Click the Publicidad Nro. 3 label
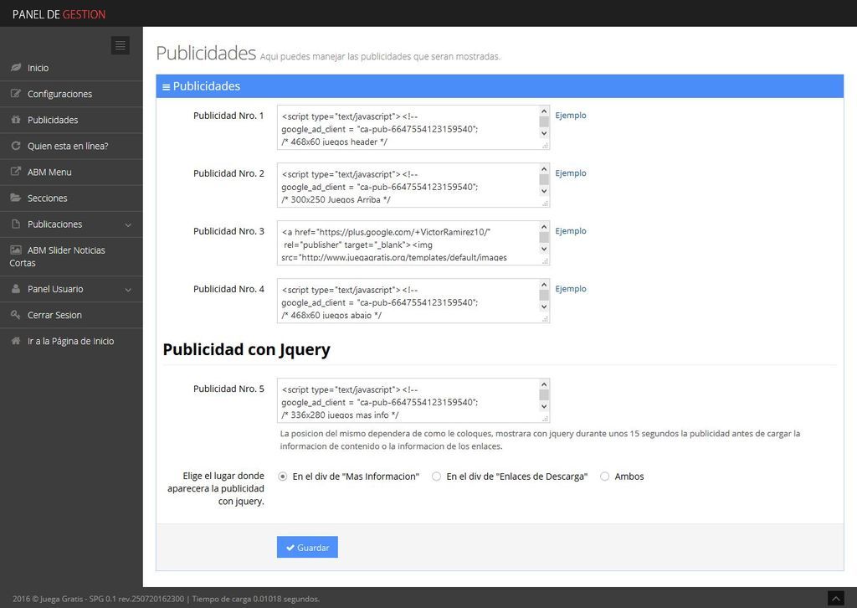 click(228, 231)
